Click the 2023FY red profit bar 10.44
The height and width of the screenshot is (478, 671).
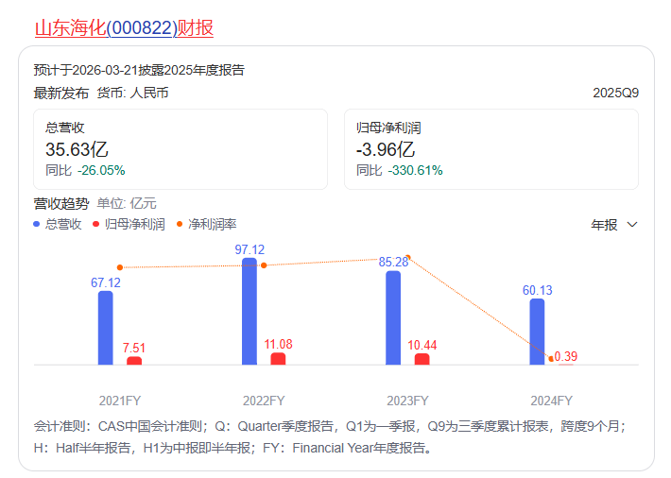coord(422,359)
